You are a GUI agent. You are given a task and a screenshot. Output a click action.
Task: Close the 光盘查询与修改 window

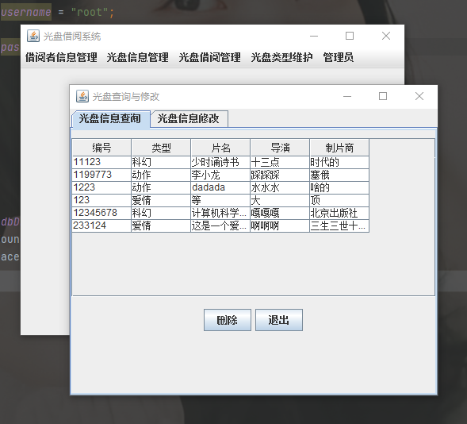(419, 96)
